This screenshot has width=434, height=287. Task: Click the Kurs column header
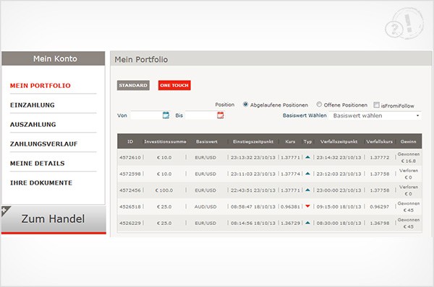pyautogui.click(x=290, y=141)
